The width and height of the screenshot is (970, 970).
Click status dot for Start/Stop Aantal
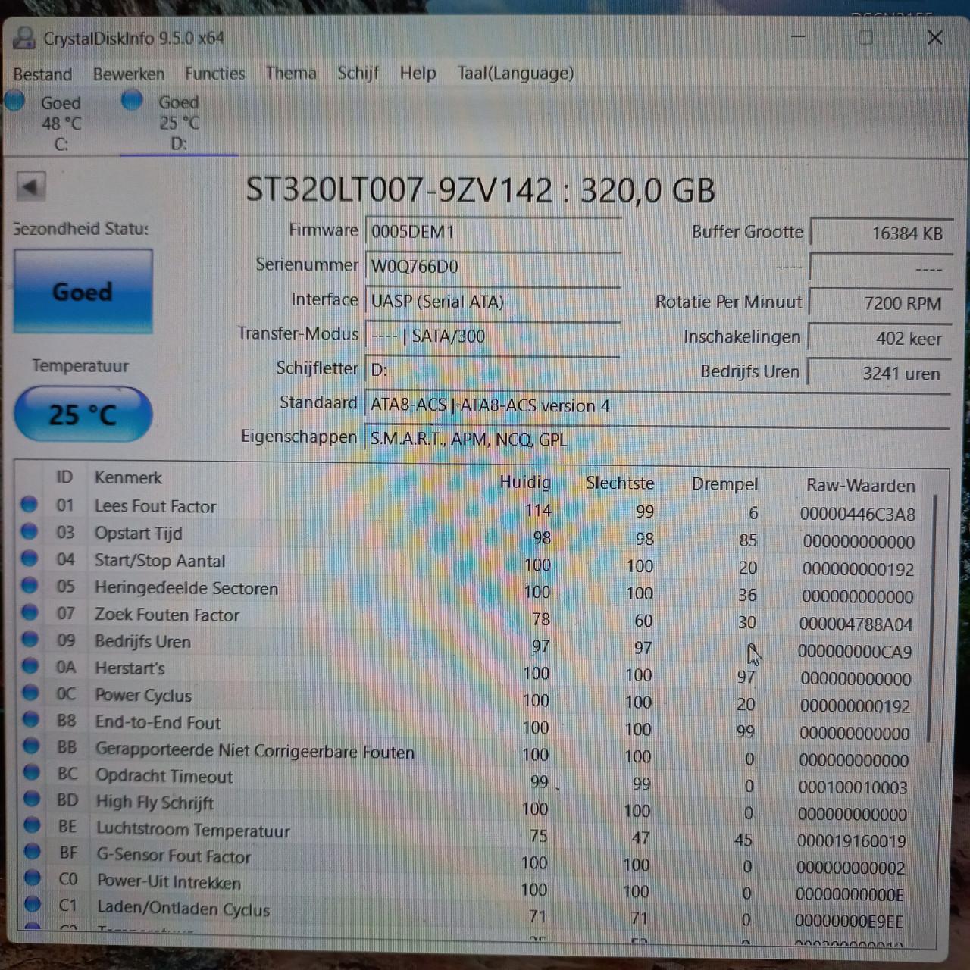point(29,559)
